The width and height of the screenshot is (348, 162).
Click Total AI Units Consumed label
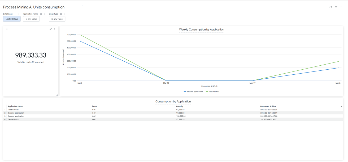tap(31, 62)
